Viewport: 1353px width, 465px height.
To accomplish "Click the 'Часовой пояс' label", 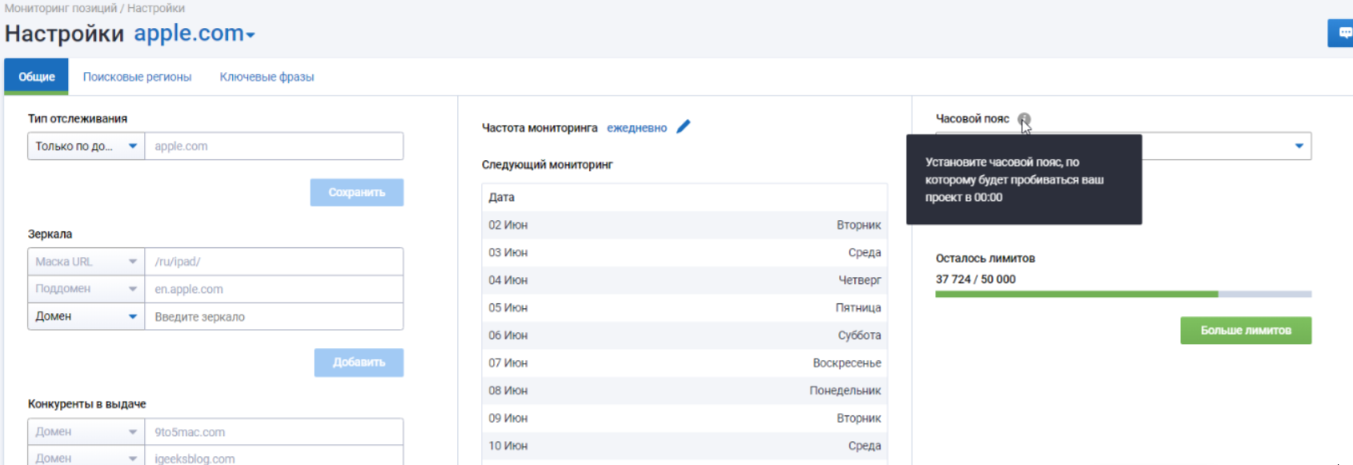I will coord(972,118).
